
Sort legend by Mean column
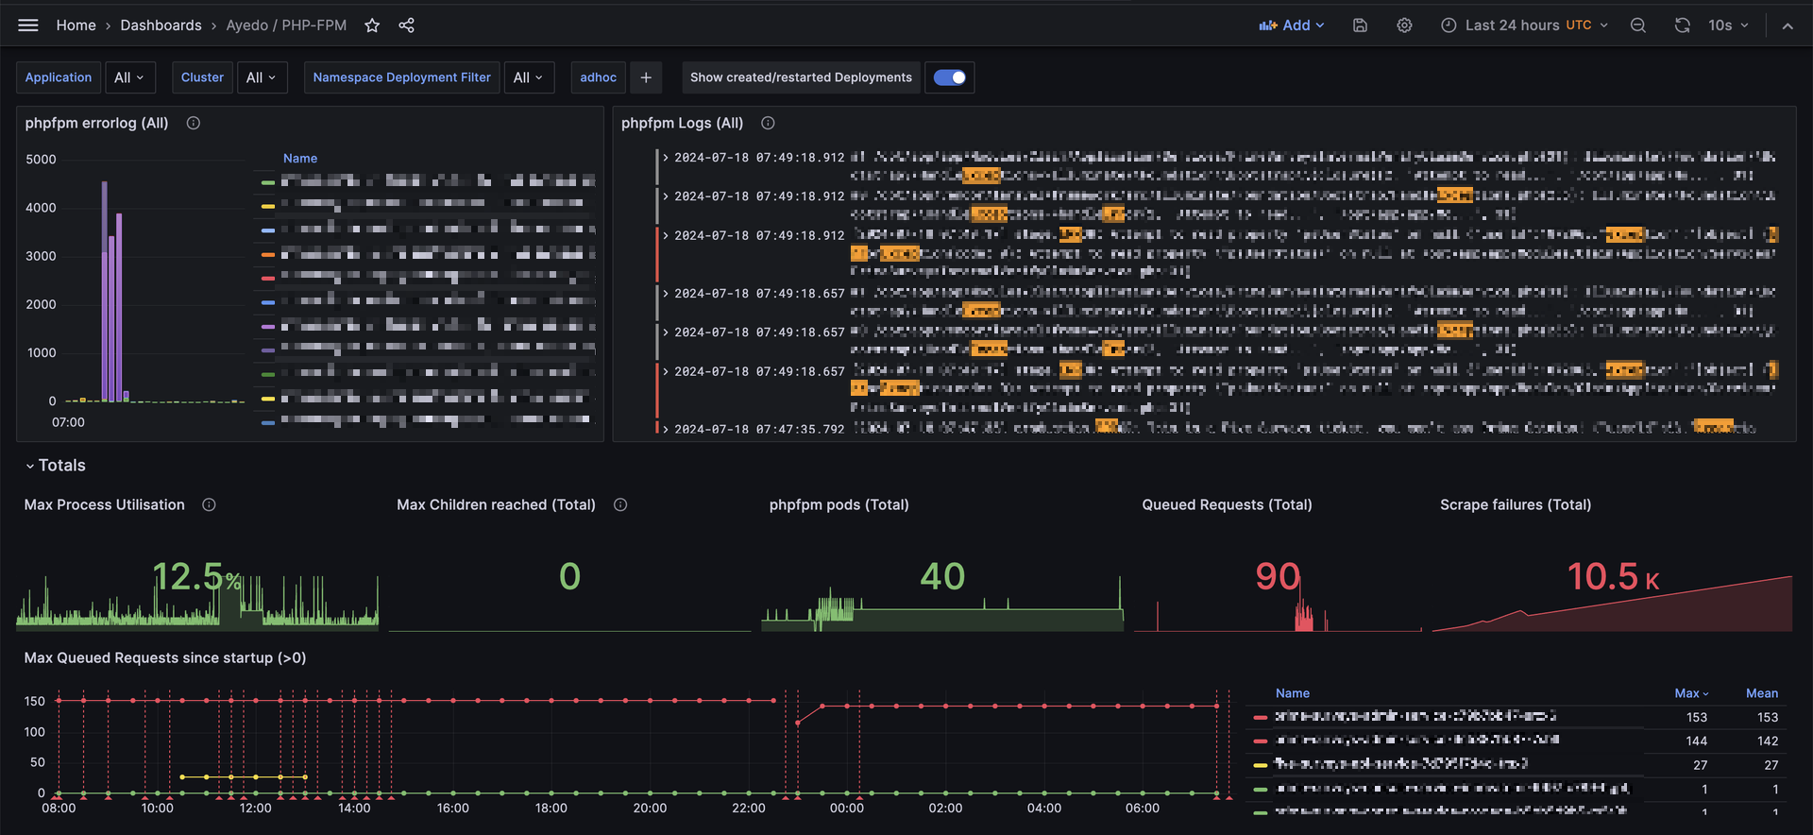coord(1762,693)
